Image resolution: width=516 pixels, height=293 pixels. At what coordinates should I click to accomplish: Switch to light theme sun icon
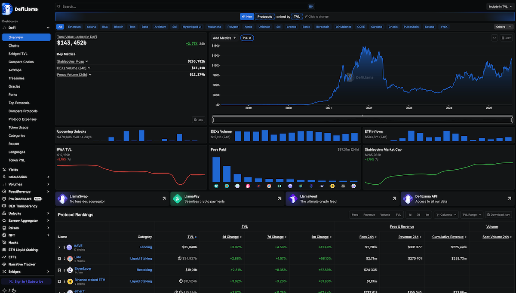click(4, 290)
